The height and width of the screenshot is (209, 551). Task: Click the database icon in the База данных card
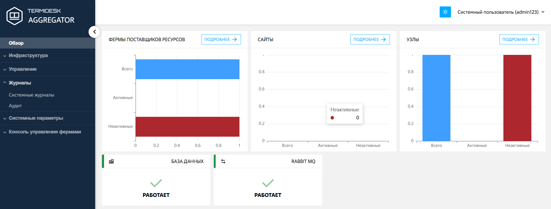click(x=111, y=161)
